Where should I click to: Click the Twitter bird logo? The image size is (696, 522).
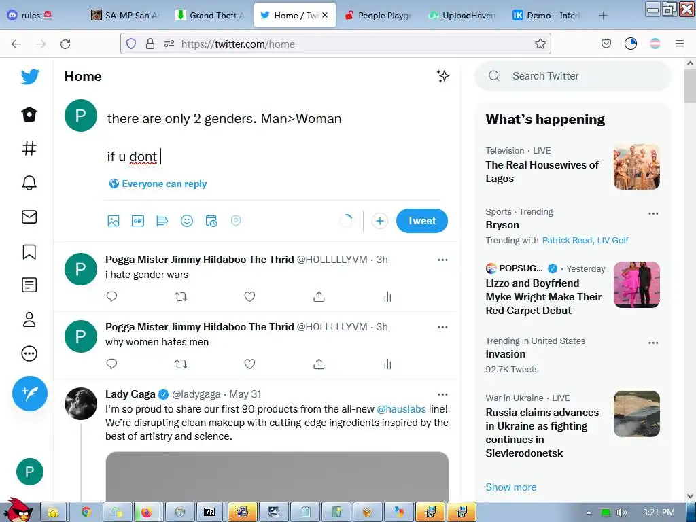[x=30, y=77]
